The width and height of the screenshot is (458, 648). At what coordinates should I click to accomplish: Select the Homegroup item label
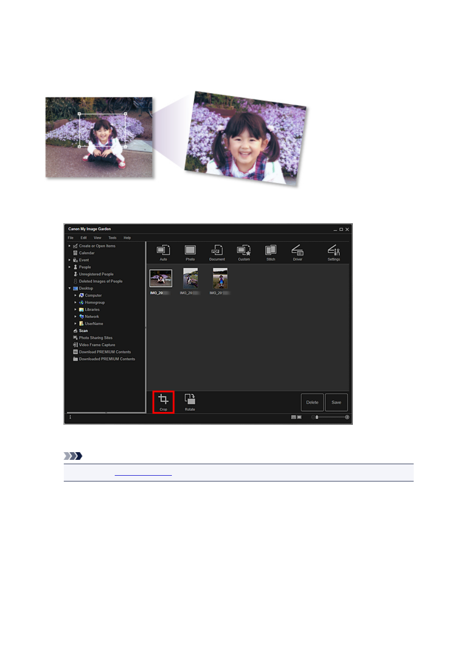point(95,302)
